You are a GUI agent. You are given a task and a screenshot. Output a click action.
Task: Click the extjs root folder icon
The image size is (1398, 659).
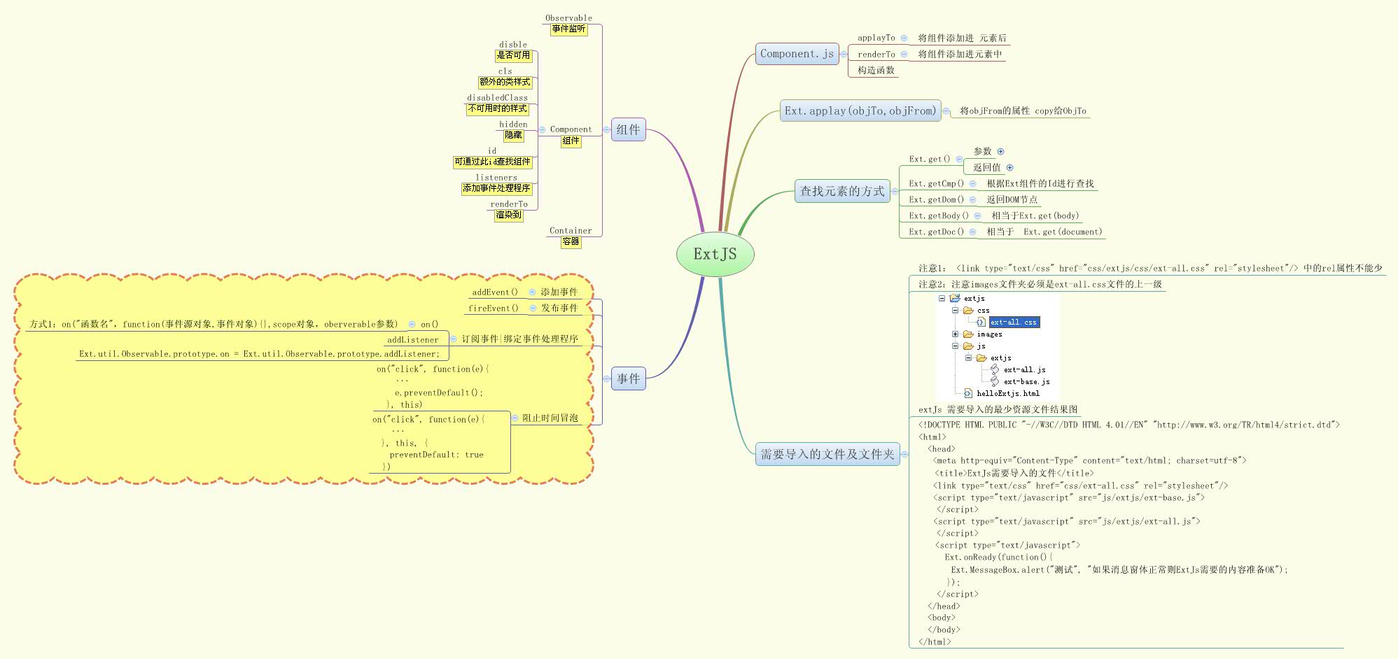[x=955, y=299]
